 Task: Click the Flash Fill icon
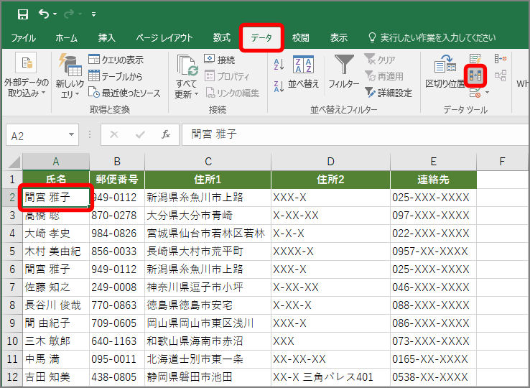coord(475,60)
